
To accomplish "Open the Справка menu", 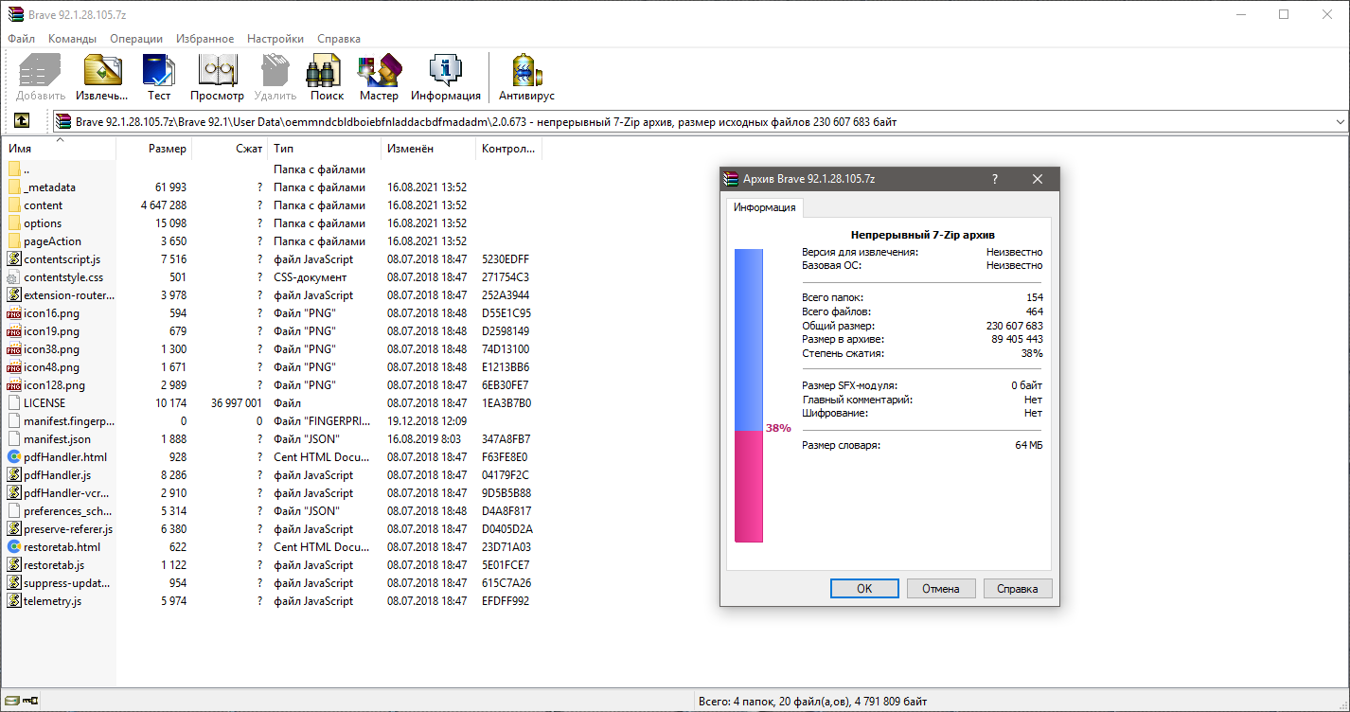I will click(x=339, y=39).
